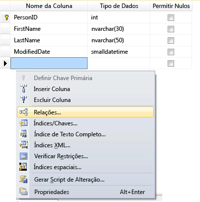This screenshot has width=200, height=202.
Task: Click the Inserir Coluna icon
Action: tap(23, 89)
